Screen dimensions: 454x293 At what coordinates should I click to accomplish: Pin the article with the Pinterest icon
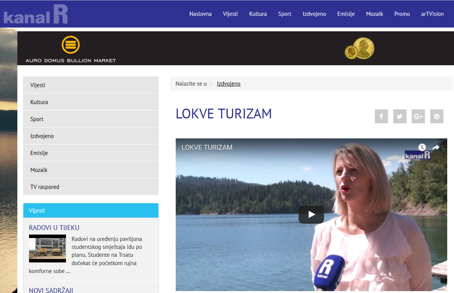(x=437, y=117)
